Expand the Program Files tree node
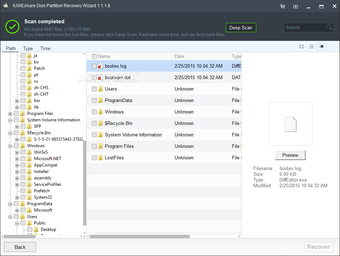This screenshot has width=340, height=256. pyautogui.click(x=10, y=113)
